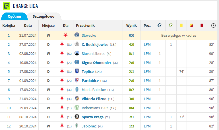This screenshot has width=219, height=130.
Task: Click the goals football icon column header
Action: click(x=159, y=25)
